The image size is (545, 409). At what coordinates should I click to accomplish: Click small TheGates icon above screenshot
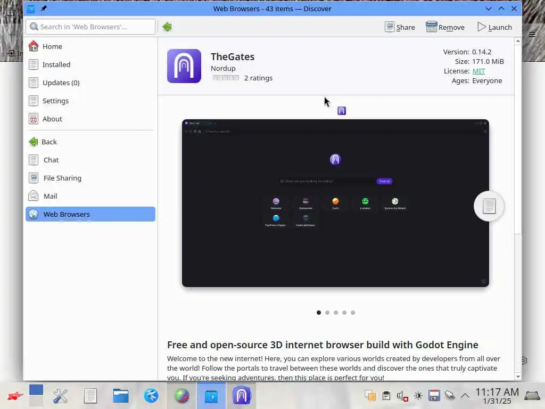(x=342, y=111)
